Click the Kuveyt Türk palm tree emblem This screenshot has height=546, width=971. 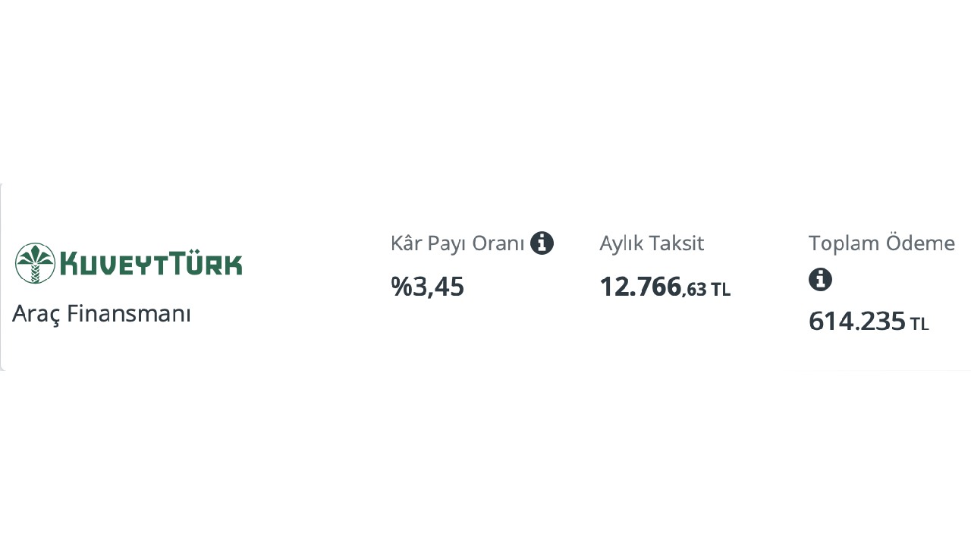click(35, 263)
